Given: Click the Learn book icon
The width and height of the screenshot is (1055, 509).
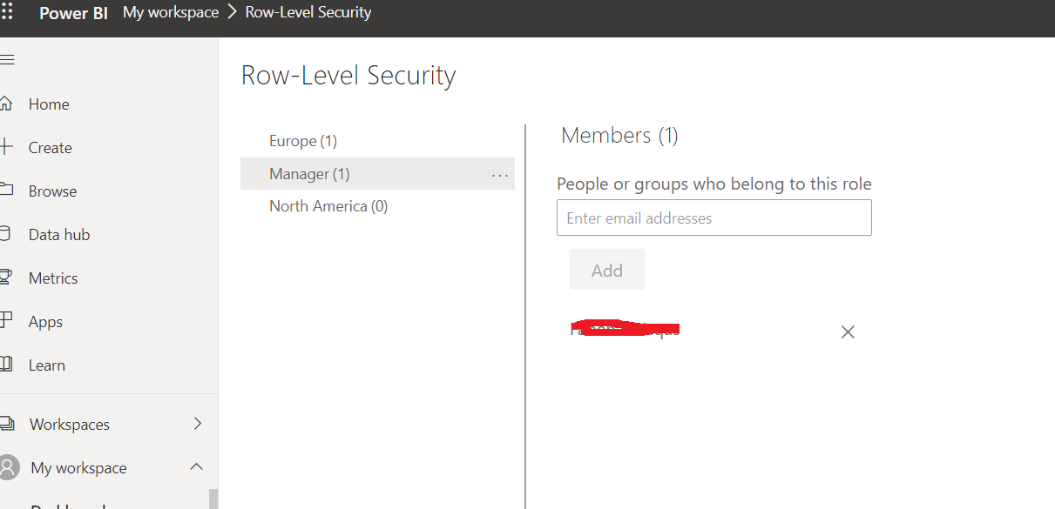Looking at the screenshot, I should coord(6,365).
